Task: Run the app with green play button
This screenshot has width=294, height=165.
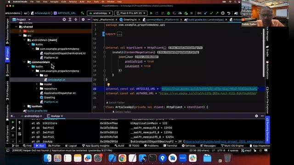Action: [x=151, y=13]
